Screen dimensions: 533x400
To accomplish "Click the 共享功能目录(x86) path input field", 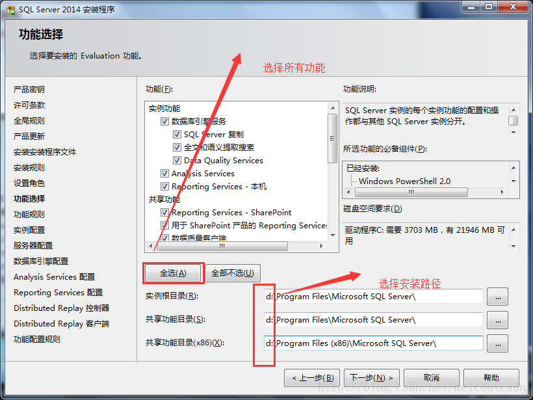I will pos(374,343).
